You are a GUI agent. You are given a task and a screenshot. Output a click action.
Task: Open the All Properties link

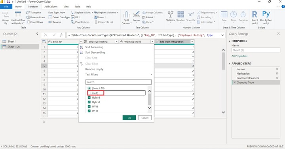click(239, 56)
